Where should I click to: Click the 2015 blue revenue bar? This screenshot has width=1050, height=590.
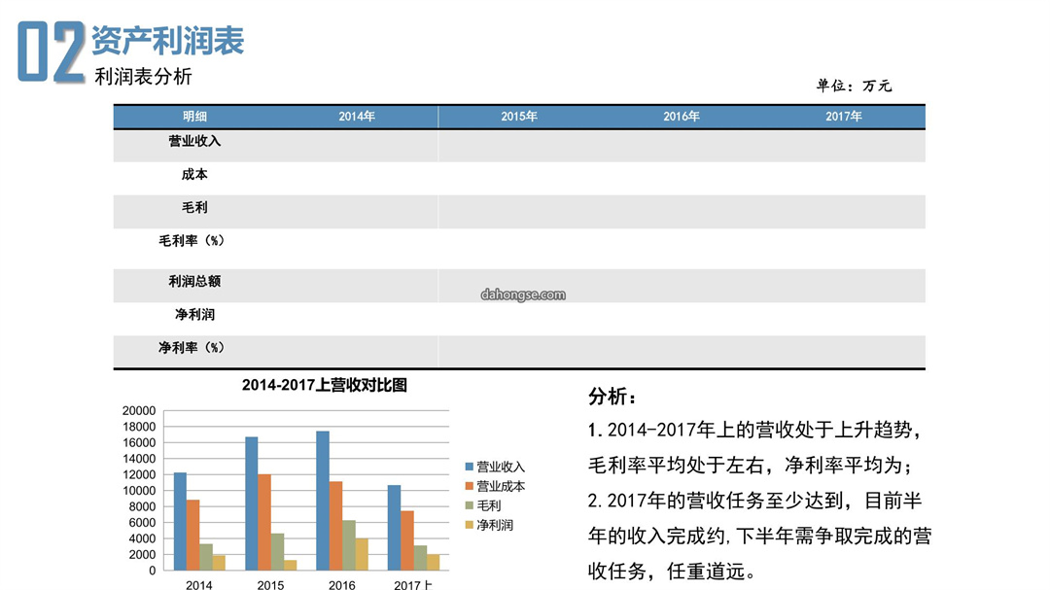251,503
